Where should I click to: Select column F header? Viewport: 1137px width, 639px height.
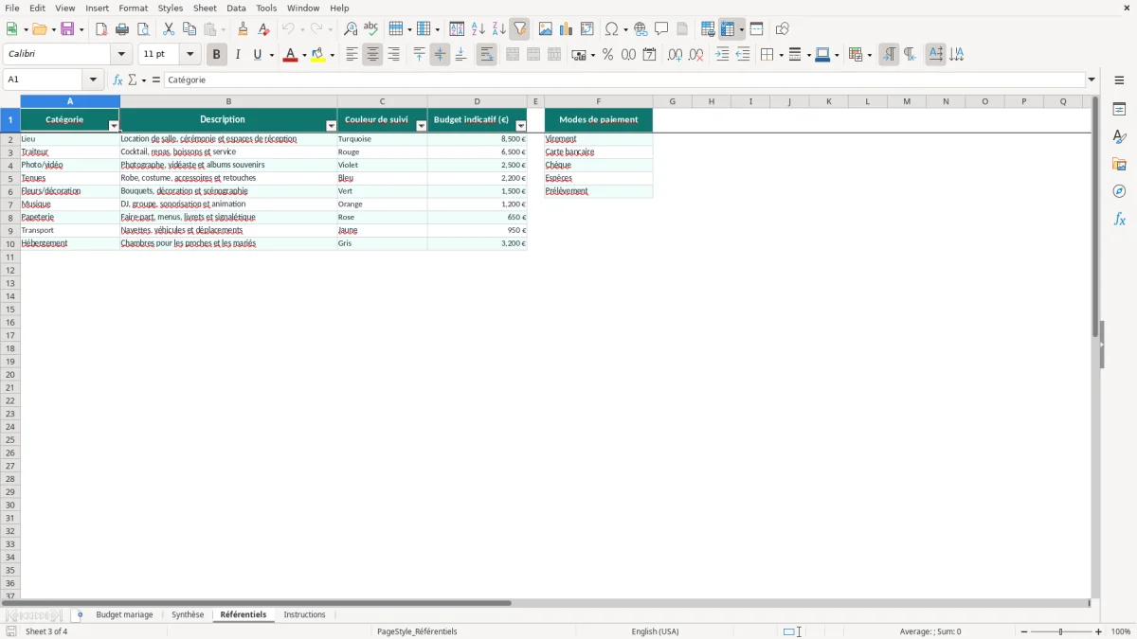[599, 101]
